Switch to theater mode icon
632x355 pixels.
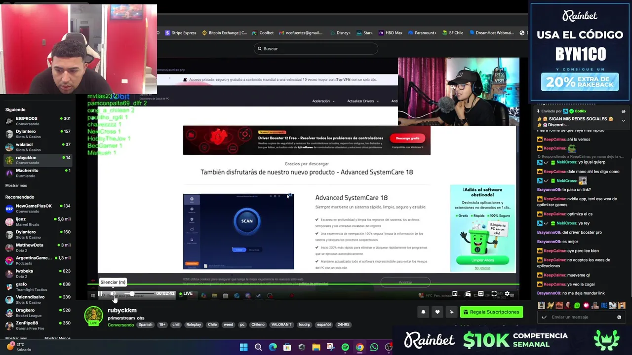pos(480,294)
